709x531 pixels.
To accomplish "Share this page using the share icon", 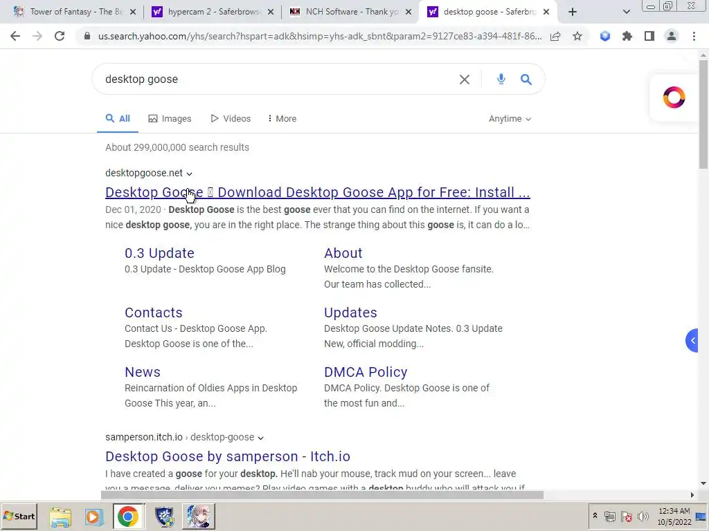I will pyautogui.click(x=555, y=36).
